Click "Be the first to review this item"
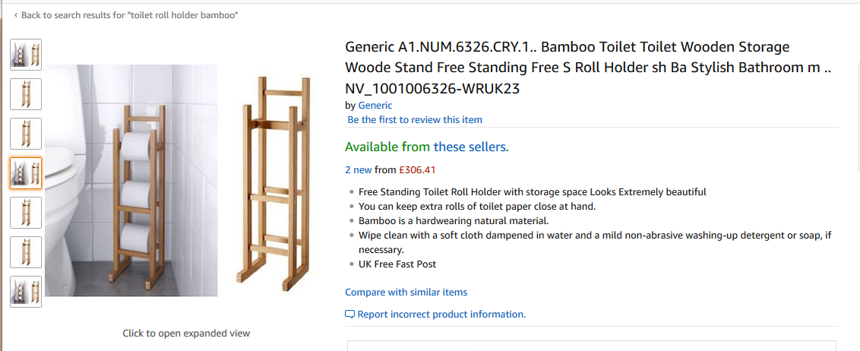 [x=415, y=120]
